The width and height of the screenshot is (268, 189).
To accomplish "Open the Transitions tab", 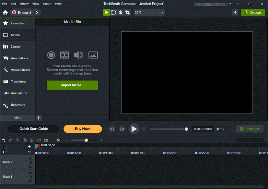I will 17,82.
